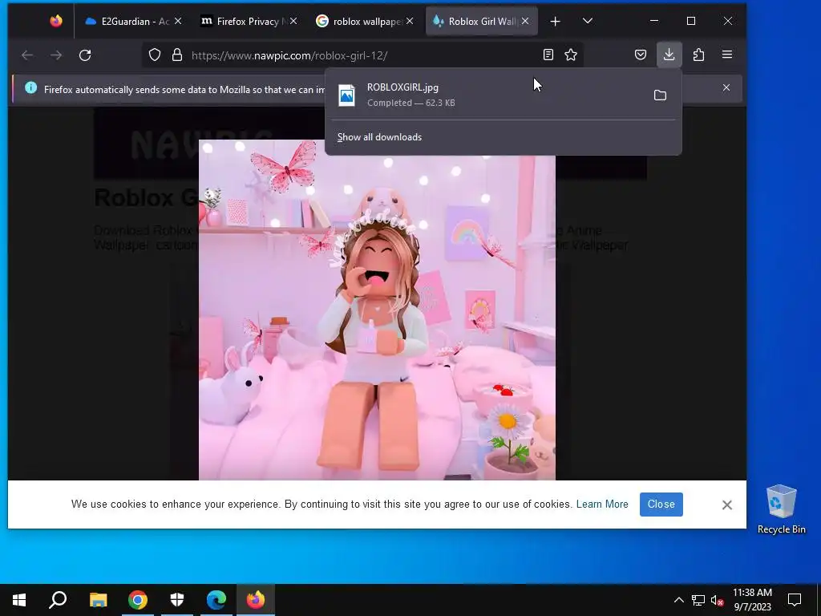
Task: Click the Firefox taskbar icon
Action: coord(256,600)
